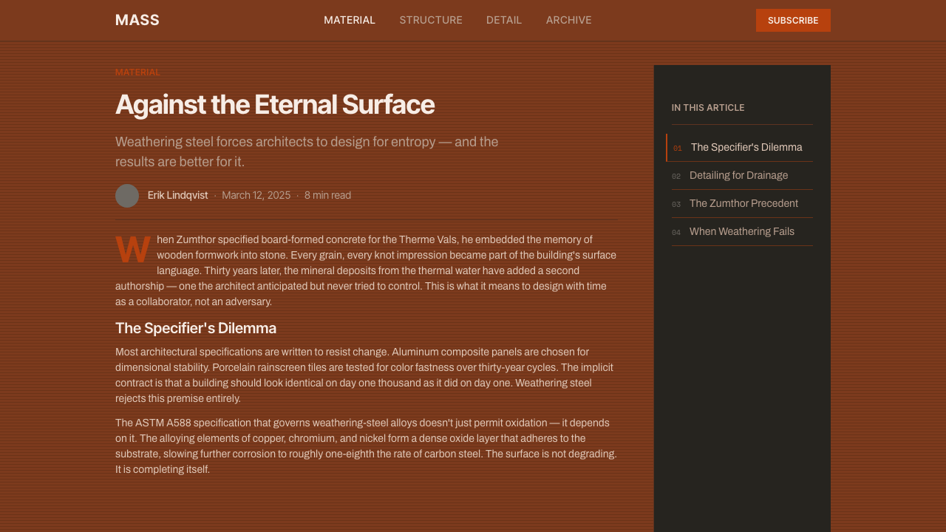Click the Subscribe button
Image resolution: width=946 pixels, height=532 pixels.
click(793, 20)
